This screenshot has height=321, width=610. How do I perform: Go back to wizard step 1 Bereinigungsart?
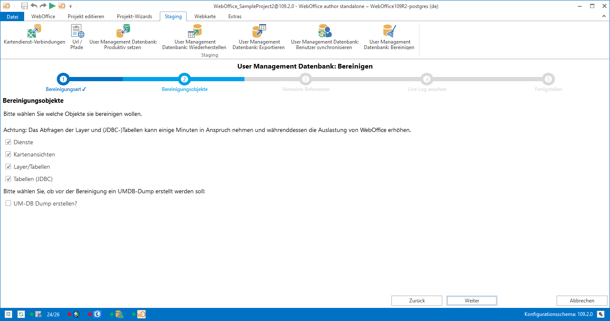pos(63,79)
